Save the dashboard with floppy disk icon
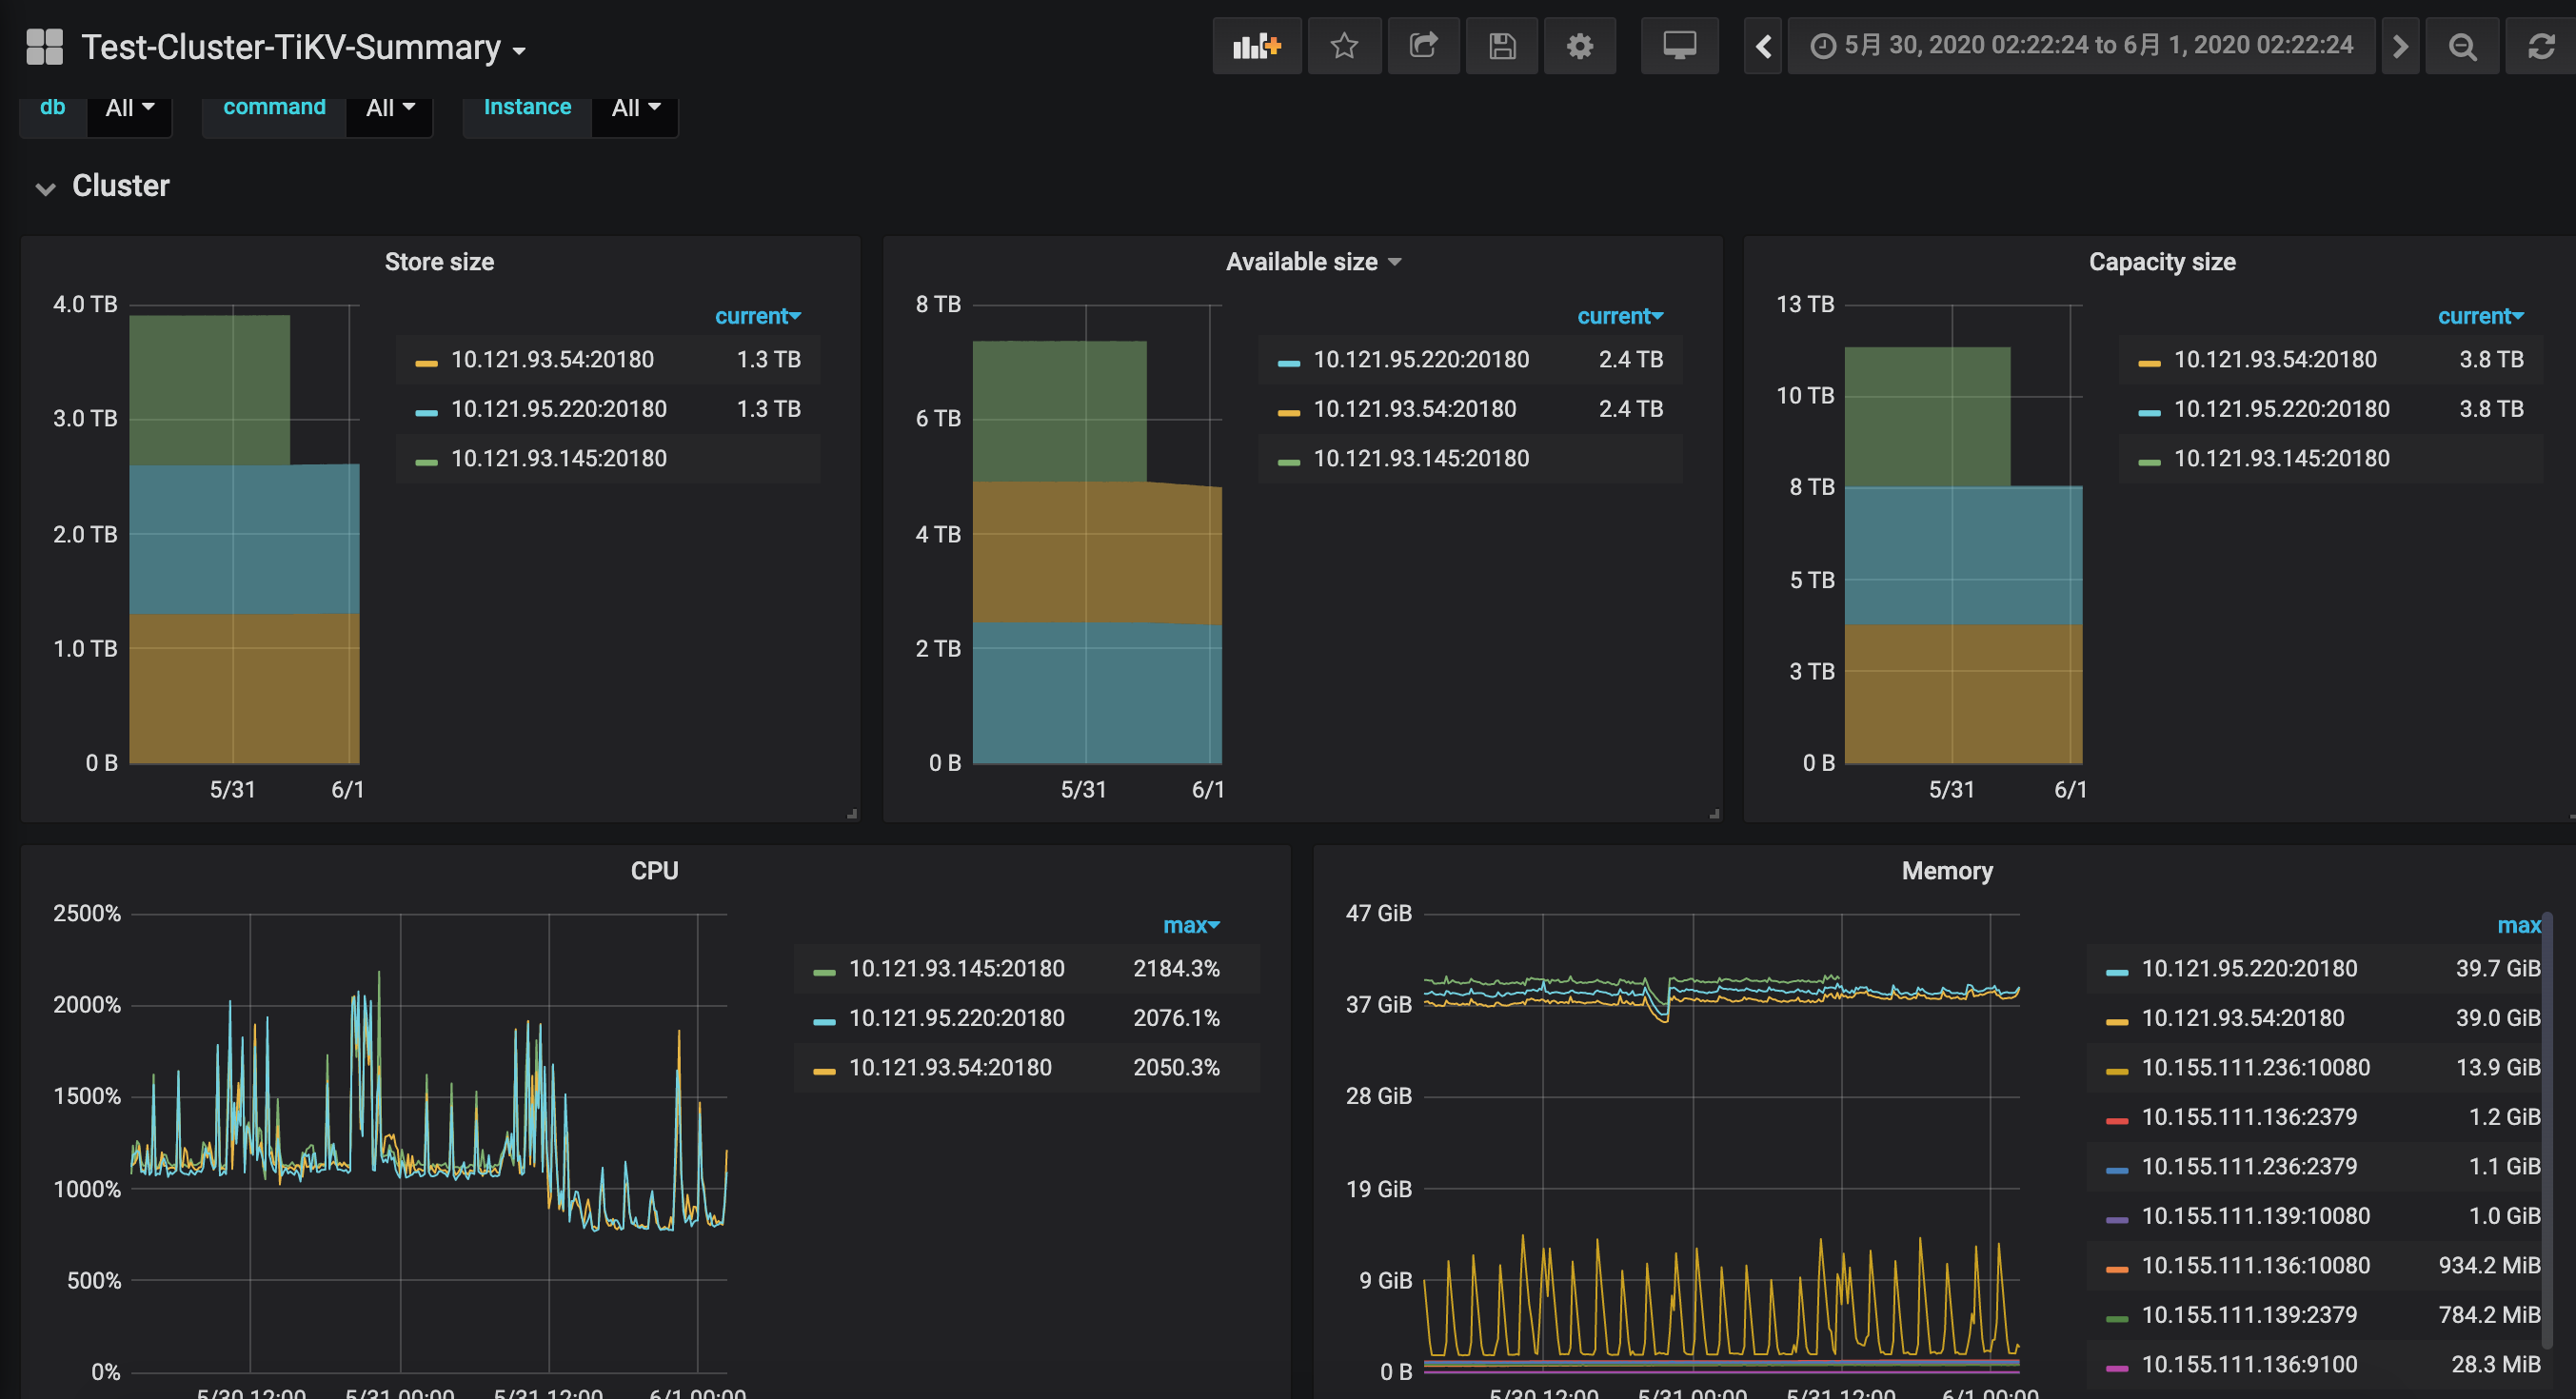The image size is (2576, 1399). [1502, 46]
